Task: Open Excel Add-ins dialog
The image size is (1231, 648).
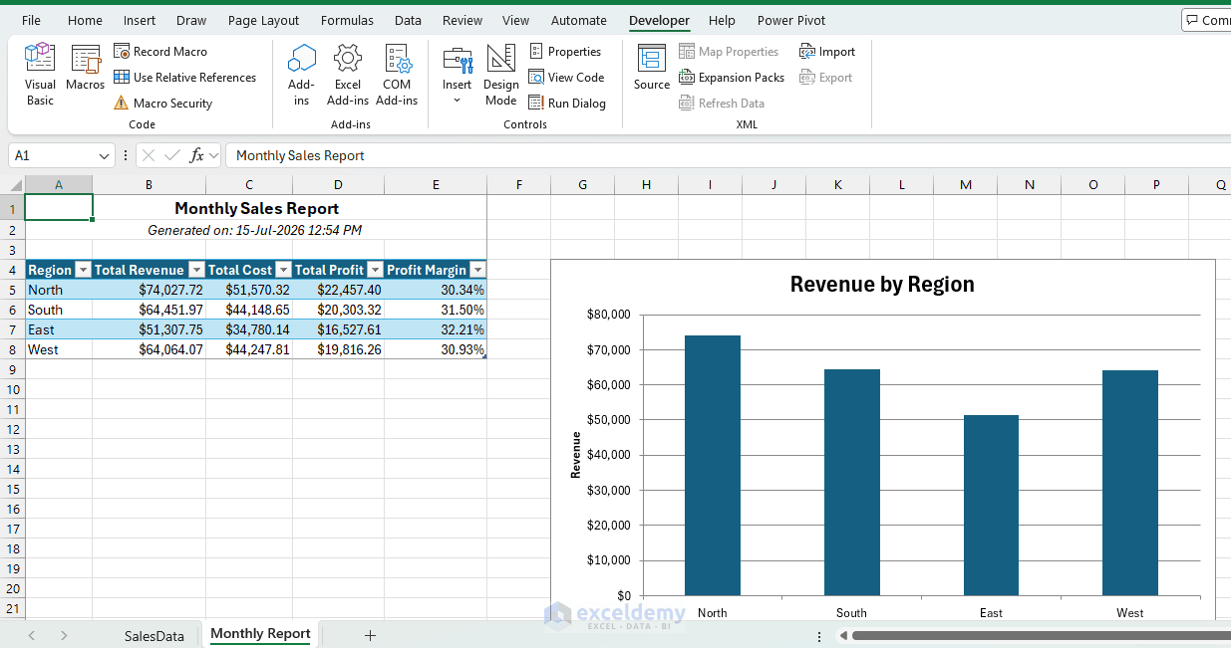Action: click(348, 75)
